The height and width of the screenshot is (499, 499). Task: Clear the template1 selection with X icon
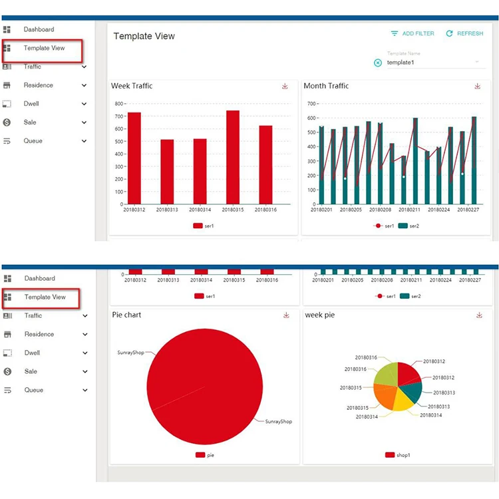click(378, 63)
